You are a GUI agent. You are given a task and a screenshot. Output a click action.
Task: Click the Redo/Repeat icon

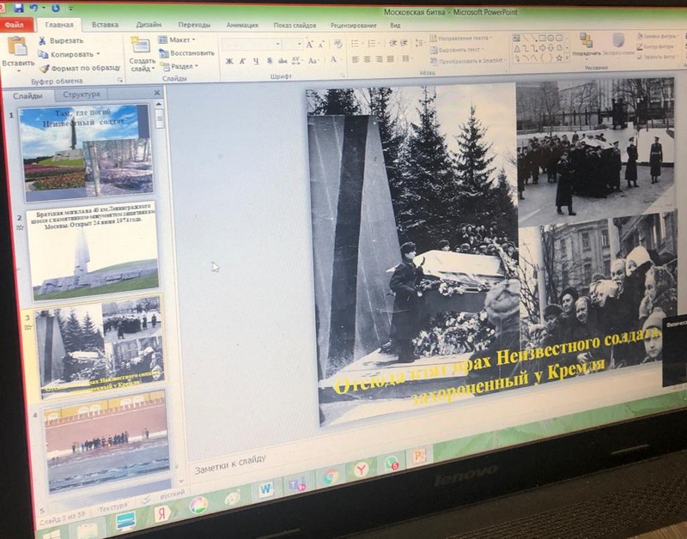click(x=56, y=8)
